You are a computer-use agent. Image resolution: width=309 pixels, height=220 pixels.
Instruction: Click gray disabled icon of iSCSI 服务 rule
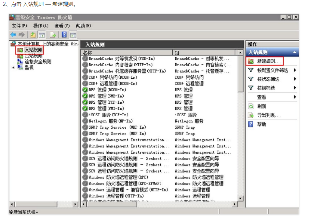click(x=85, y=115)
